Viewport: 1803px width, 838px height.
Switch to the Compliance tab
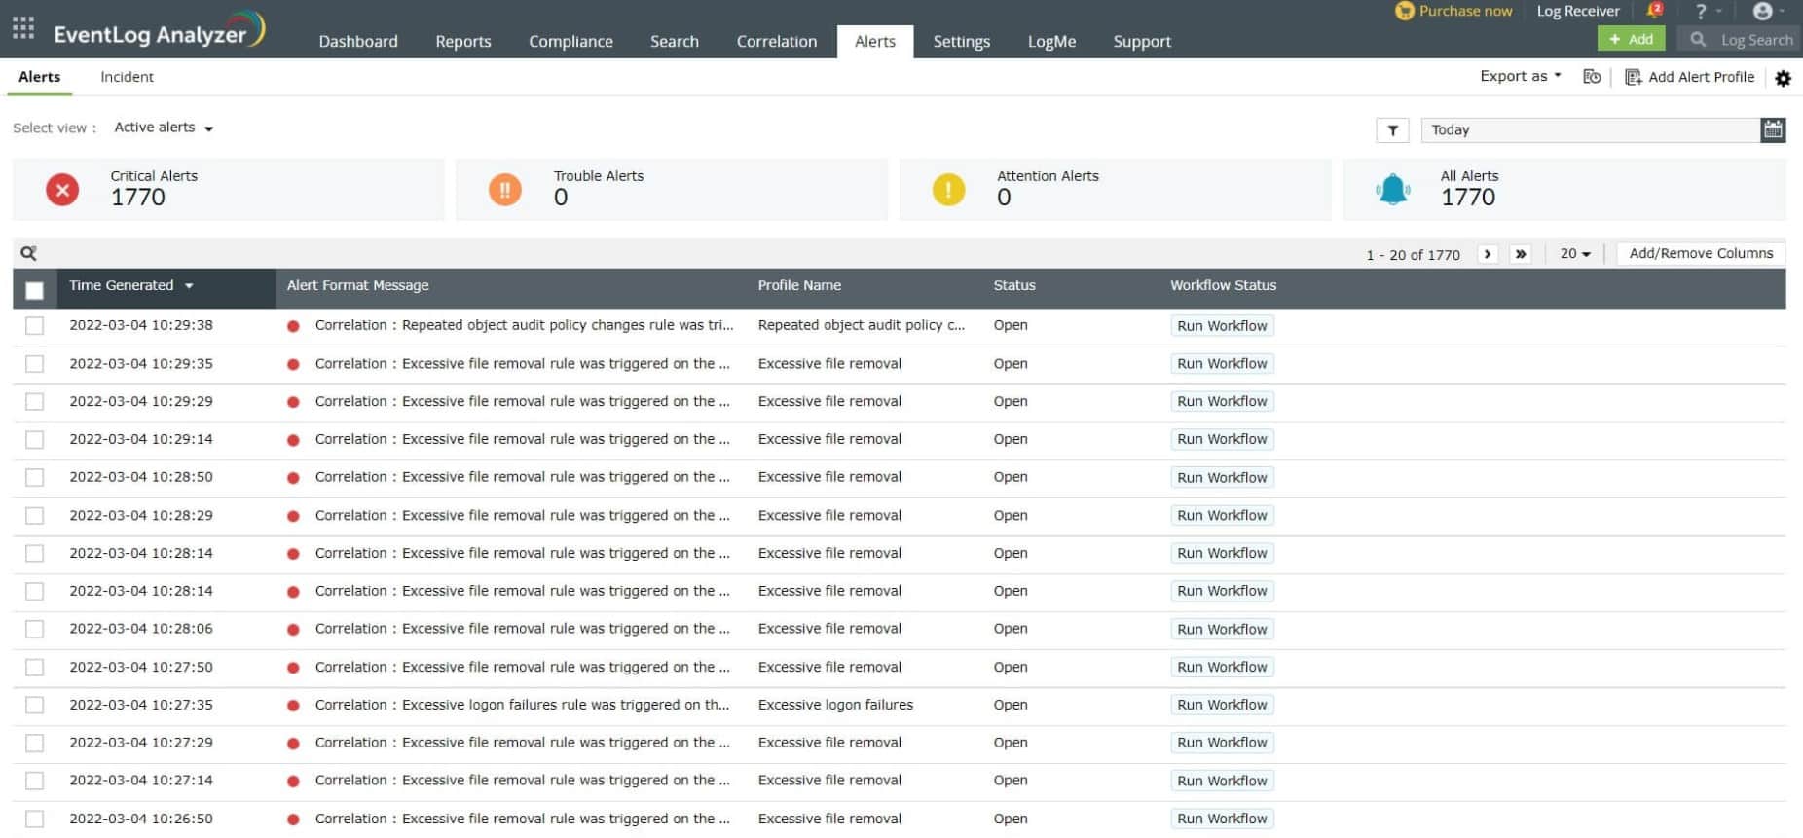pyautogui.click(x=570, y=41)
